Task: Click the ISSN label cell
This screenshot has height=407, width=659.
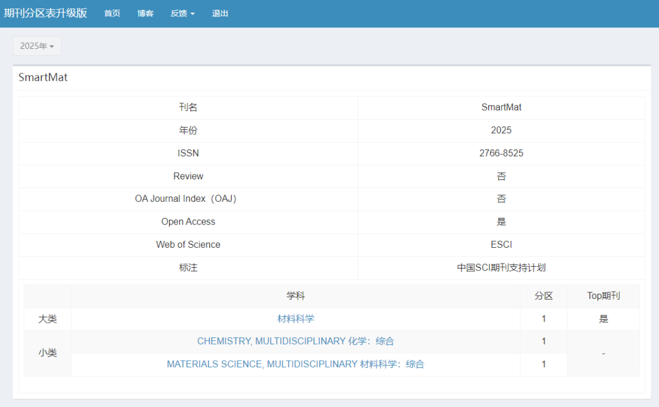Action: (188, 153)
